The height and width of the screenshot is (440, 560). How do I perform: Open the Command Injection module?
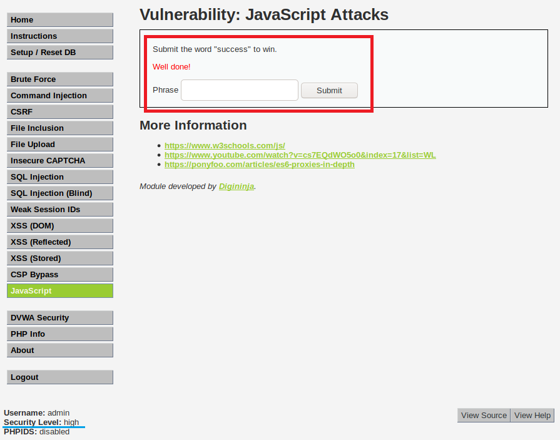click(x=60, y=96)
